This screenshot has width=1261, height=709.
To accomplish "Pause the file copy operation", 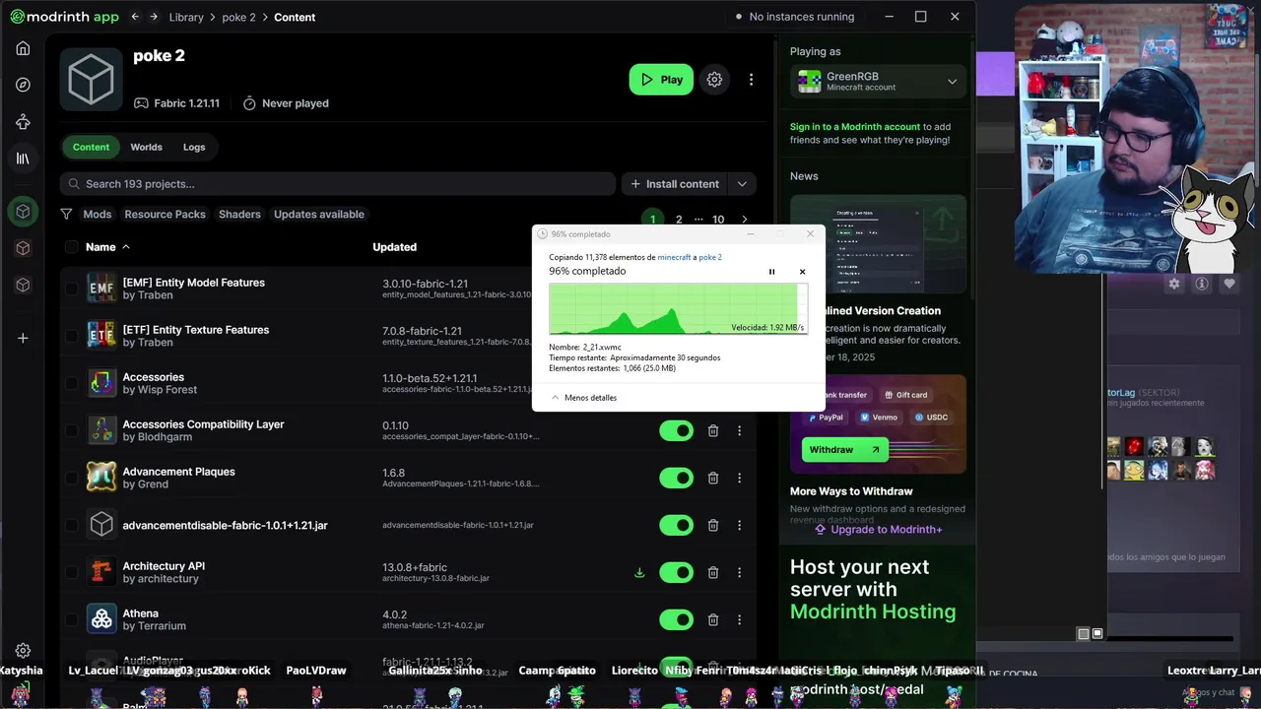I will click(x=771, y=272).
